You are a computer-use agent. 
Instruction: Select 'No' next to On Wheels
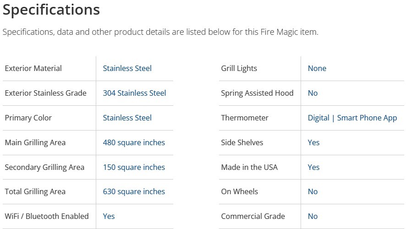click(x=313, y=191)
